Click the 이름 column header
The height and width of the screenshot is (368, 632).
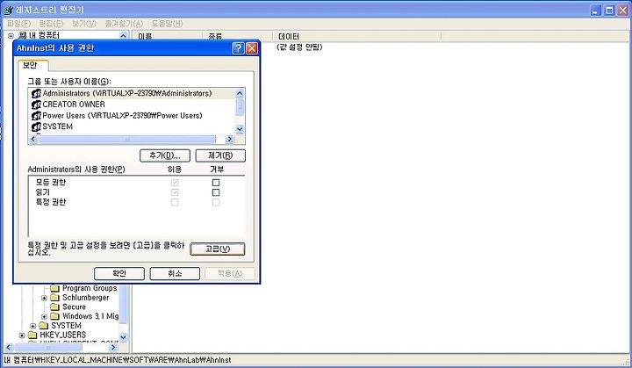pos(168,36)
